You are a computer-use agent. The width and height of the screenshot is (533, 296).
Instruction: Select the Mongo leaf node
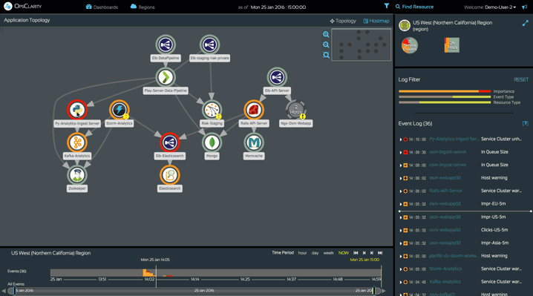coord(212,142)
